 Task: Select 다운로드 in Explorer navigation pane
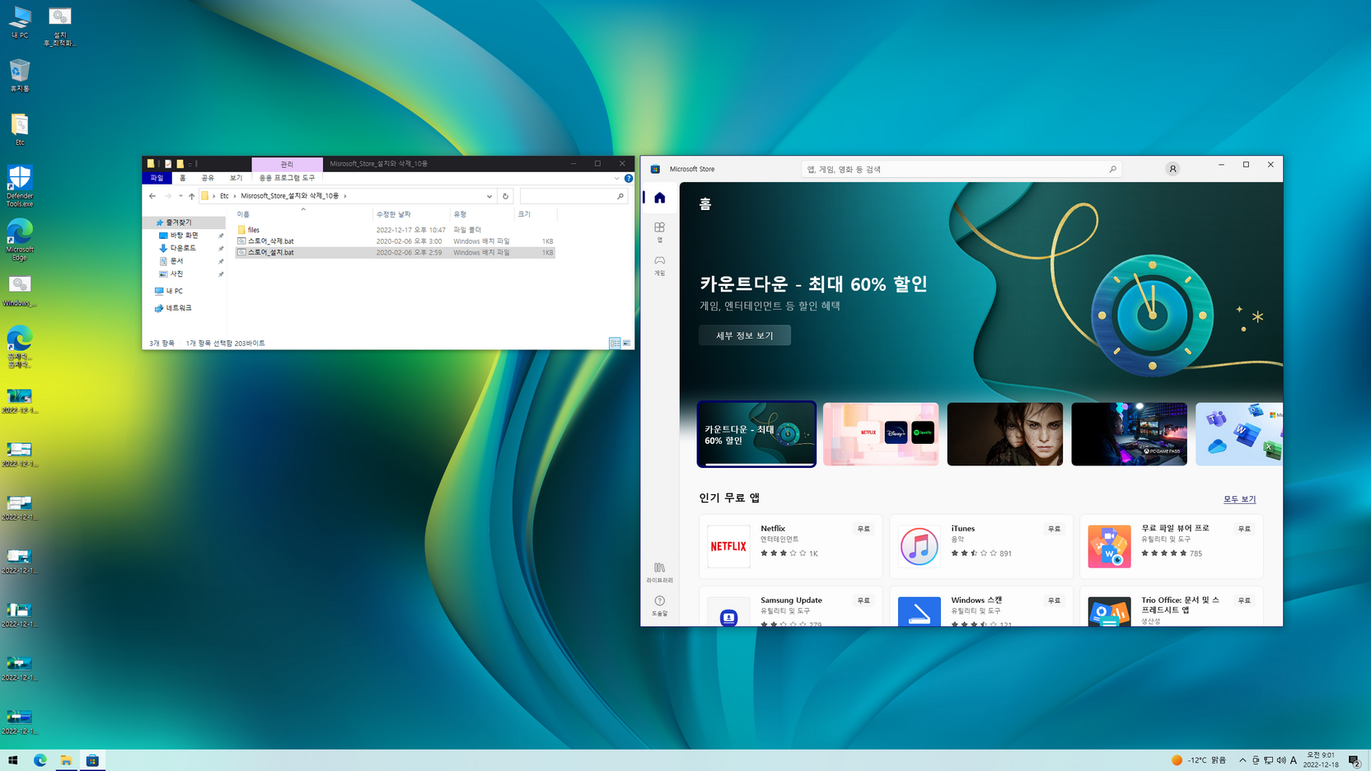183,248
